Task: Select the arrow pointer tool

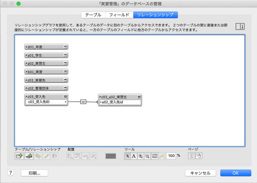Action: coord(127,156)
